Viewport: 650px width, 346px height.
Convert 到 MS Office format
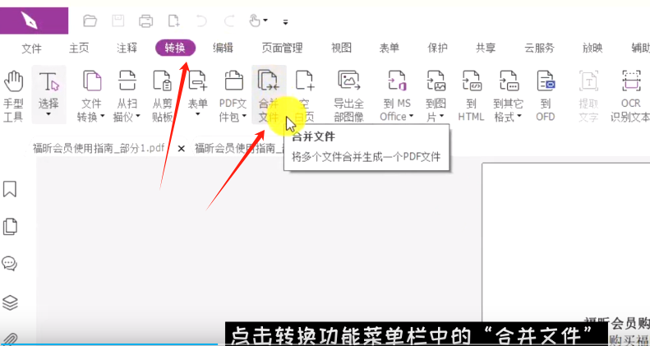(397, 95)
